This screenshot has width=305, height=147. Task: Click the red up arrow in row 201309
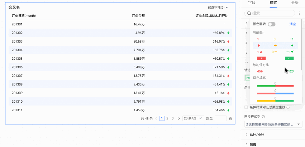coord(228,93)
